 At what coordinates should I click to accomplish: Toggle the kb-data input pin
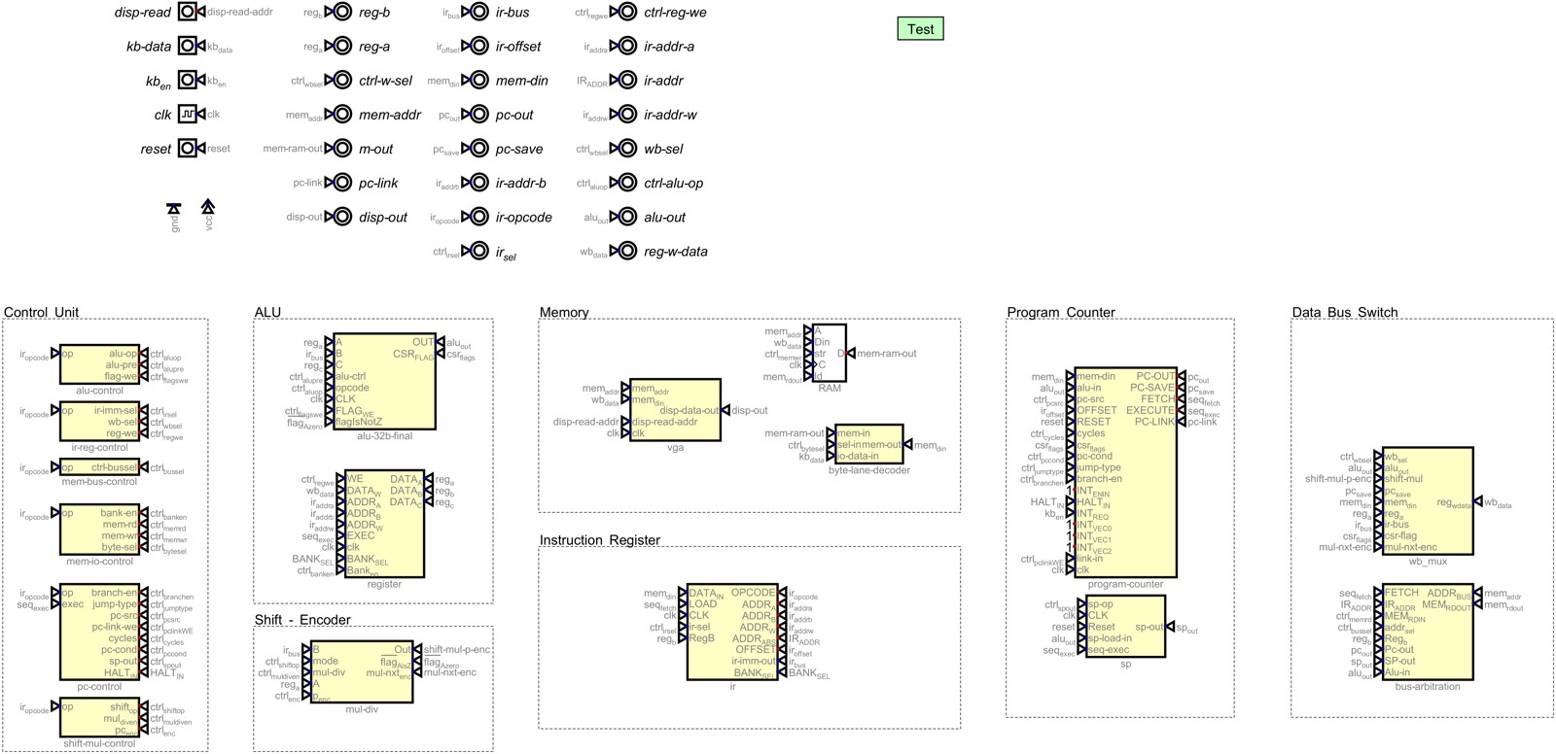click(188, 47)
